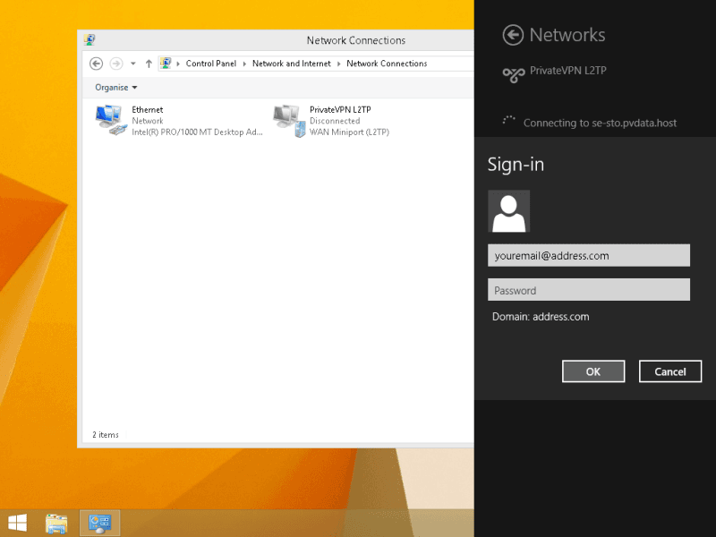716x537 pixels.
Task: Open File Explorer from the taskbar
Action: point(57,523)
